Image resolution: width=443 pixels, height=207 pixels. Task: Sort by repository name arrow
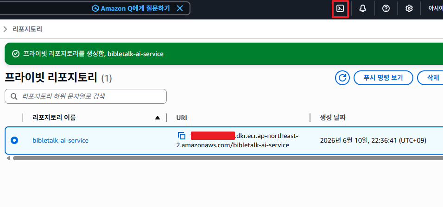pos(158,118)
